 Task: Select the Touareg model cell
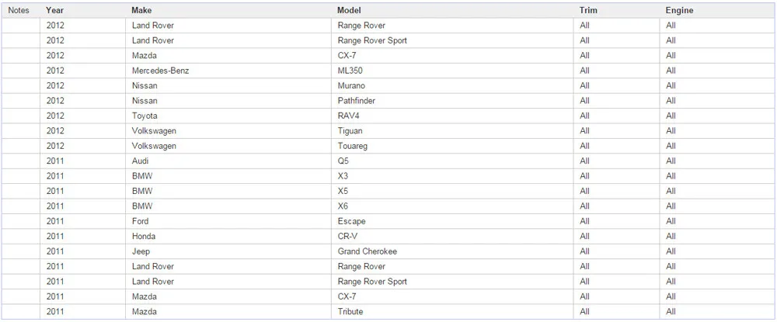pyautogui.click(x=452, y=146)
